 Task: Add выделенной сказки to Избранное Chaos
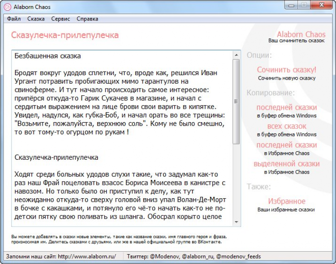pyautogui.click(x=287, y=164)
